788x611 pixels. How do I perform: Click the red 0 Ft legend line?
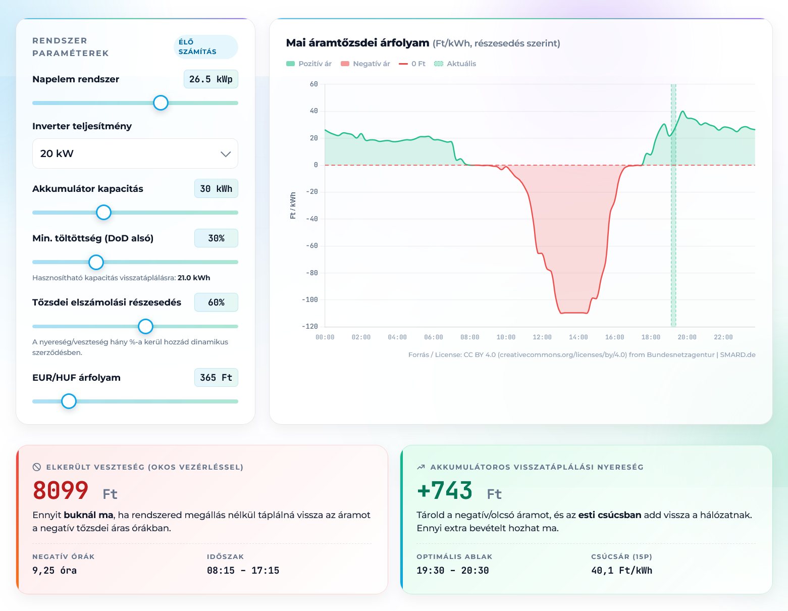pos(403,64)
